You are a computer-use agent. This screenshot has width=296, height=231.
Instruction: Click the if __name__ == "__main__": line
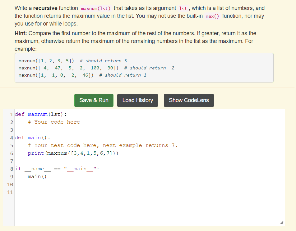point(57,169)
